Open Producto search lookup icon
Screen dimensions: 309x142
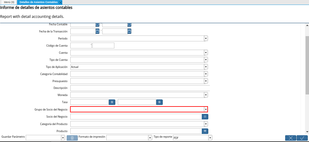point(205,131)
